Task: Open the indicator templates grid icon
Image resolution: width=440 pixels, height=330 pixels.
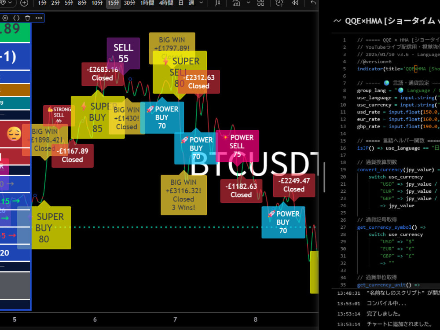Action: pyautogui.click(x=260, y=3)
